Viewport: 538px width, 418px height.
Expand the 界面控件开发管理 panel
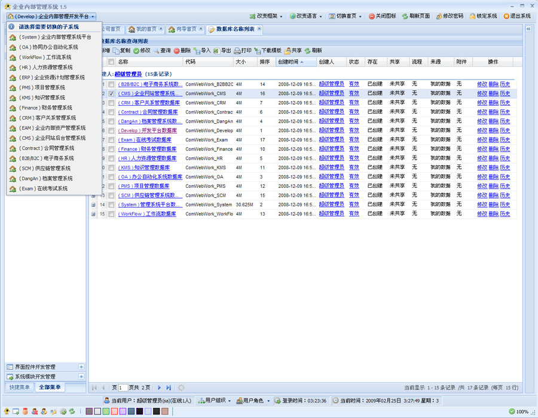pyautogui.click(x=81, y=367)
